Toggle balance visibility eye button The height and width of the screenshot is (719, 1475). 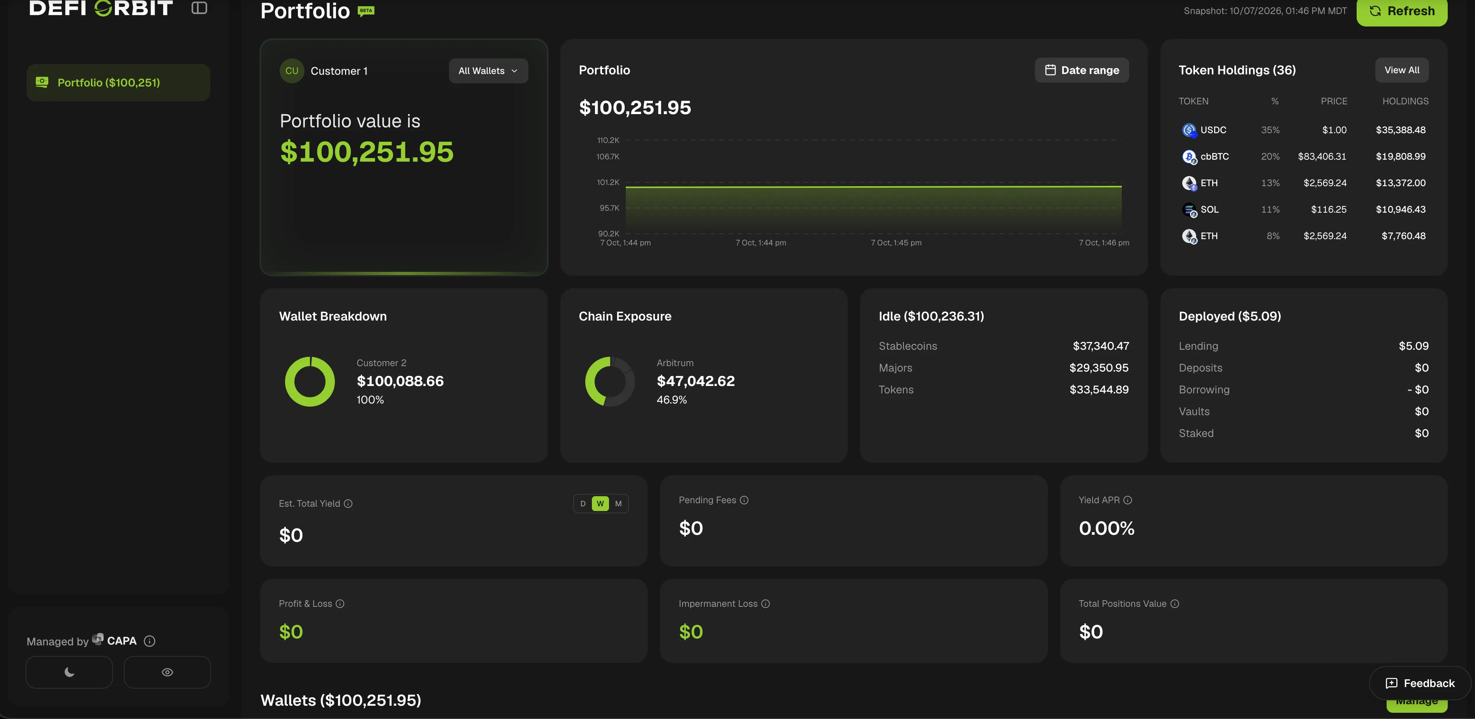[x=167, y=672]
